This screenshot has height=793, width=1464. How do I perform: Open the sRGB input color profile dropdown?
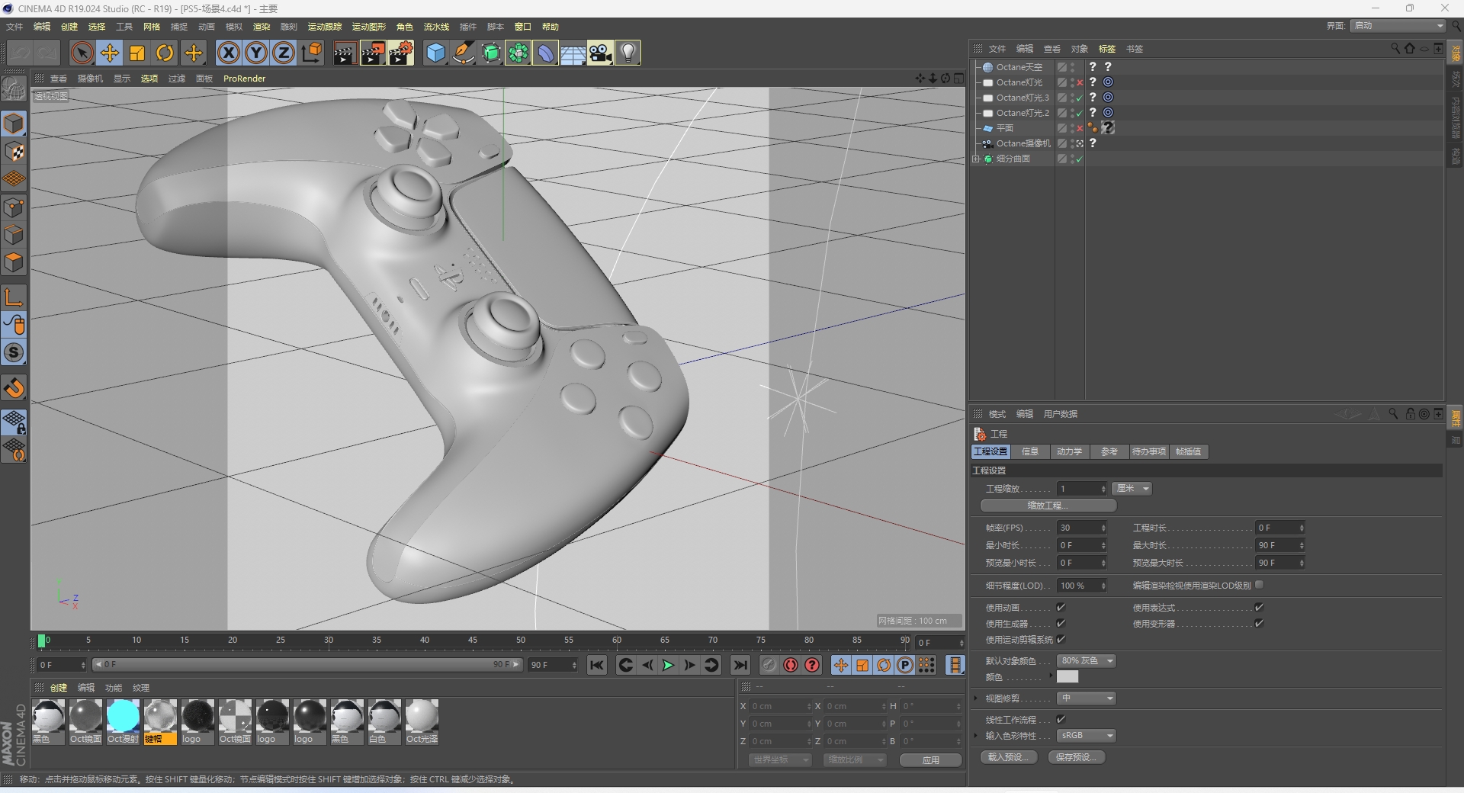1087,736
